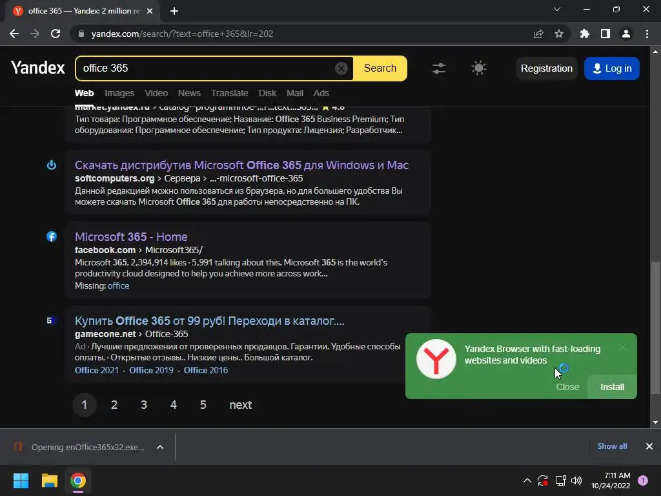This screenshot has height=496, width=661.
Task: Click the Missing: office link
Action: 119,285
